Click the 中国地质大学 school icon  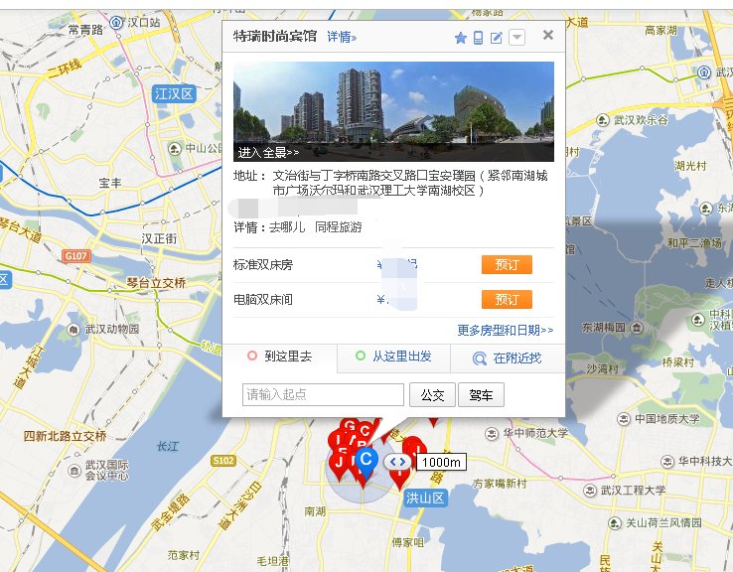click(x=624, y=419)
